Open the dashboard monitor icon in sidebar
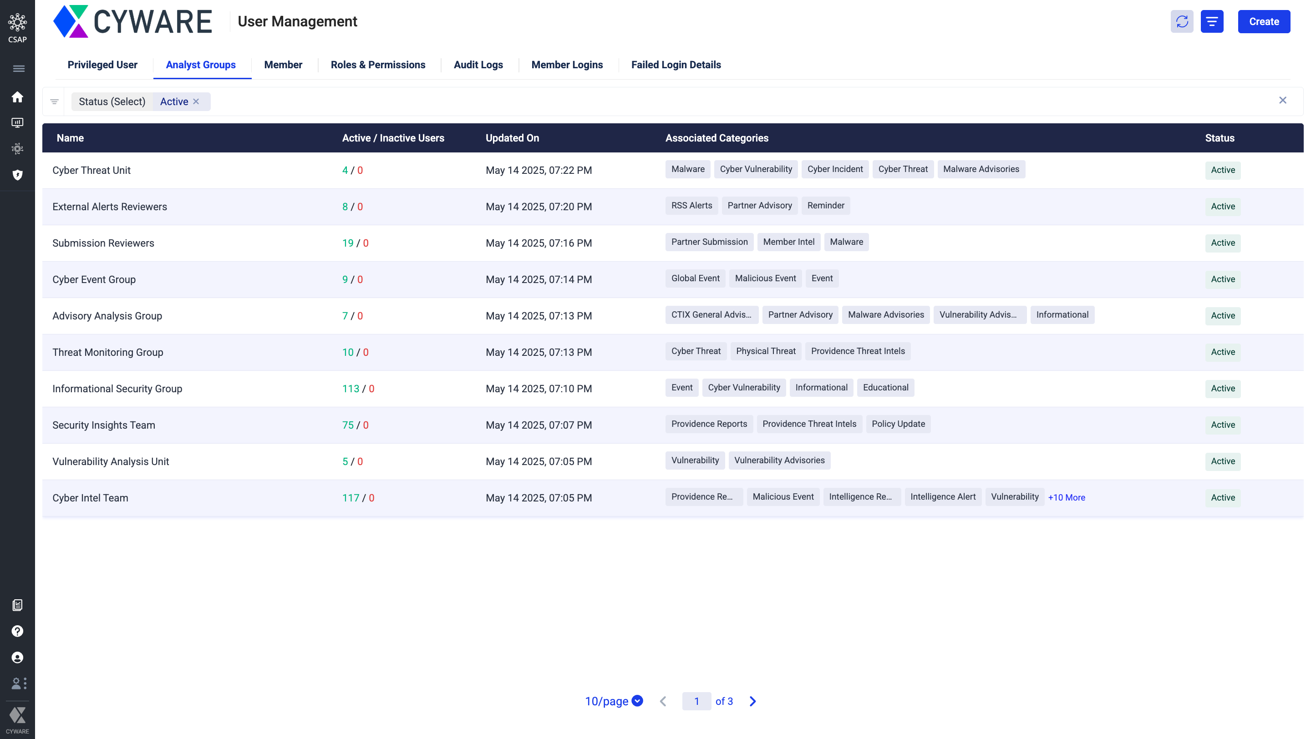Viewport: 1311px width, 739px height. [17, 122]
